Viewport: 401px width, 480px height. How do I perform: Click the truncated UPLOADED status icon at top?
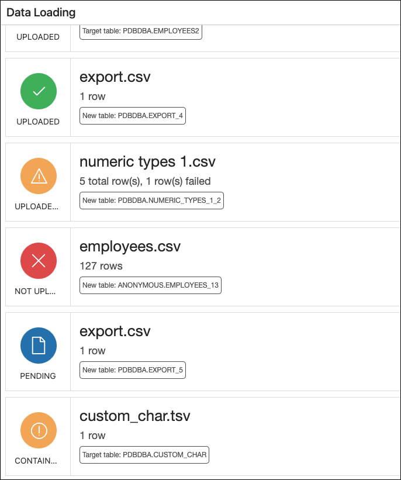[x=38, y=36]
